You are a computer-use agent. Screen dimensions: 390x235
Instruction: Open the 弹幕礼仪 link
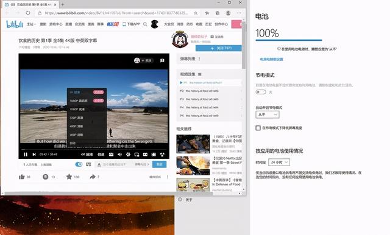(x=142, y=164)
